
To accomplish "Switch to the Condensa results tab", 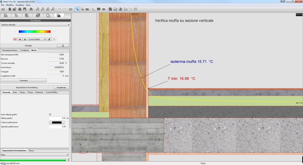I will point(25,50).
